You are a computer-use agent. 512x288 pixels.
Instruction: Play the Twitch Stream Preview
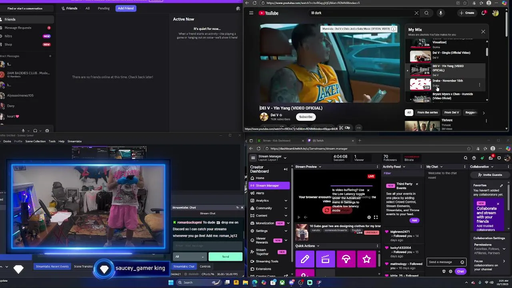(299, 217)
